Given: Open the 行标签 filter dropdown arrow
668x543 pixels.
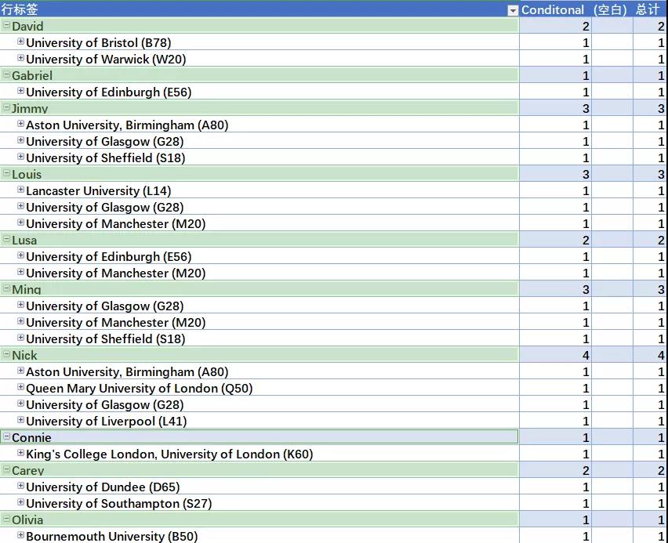Looking at the screenshot, I should point(513,10).
